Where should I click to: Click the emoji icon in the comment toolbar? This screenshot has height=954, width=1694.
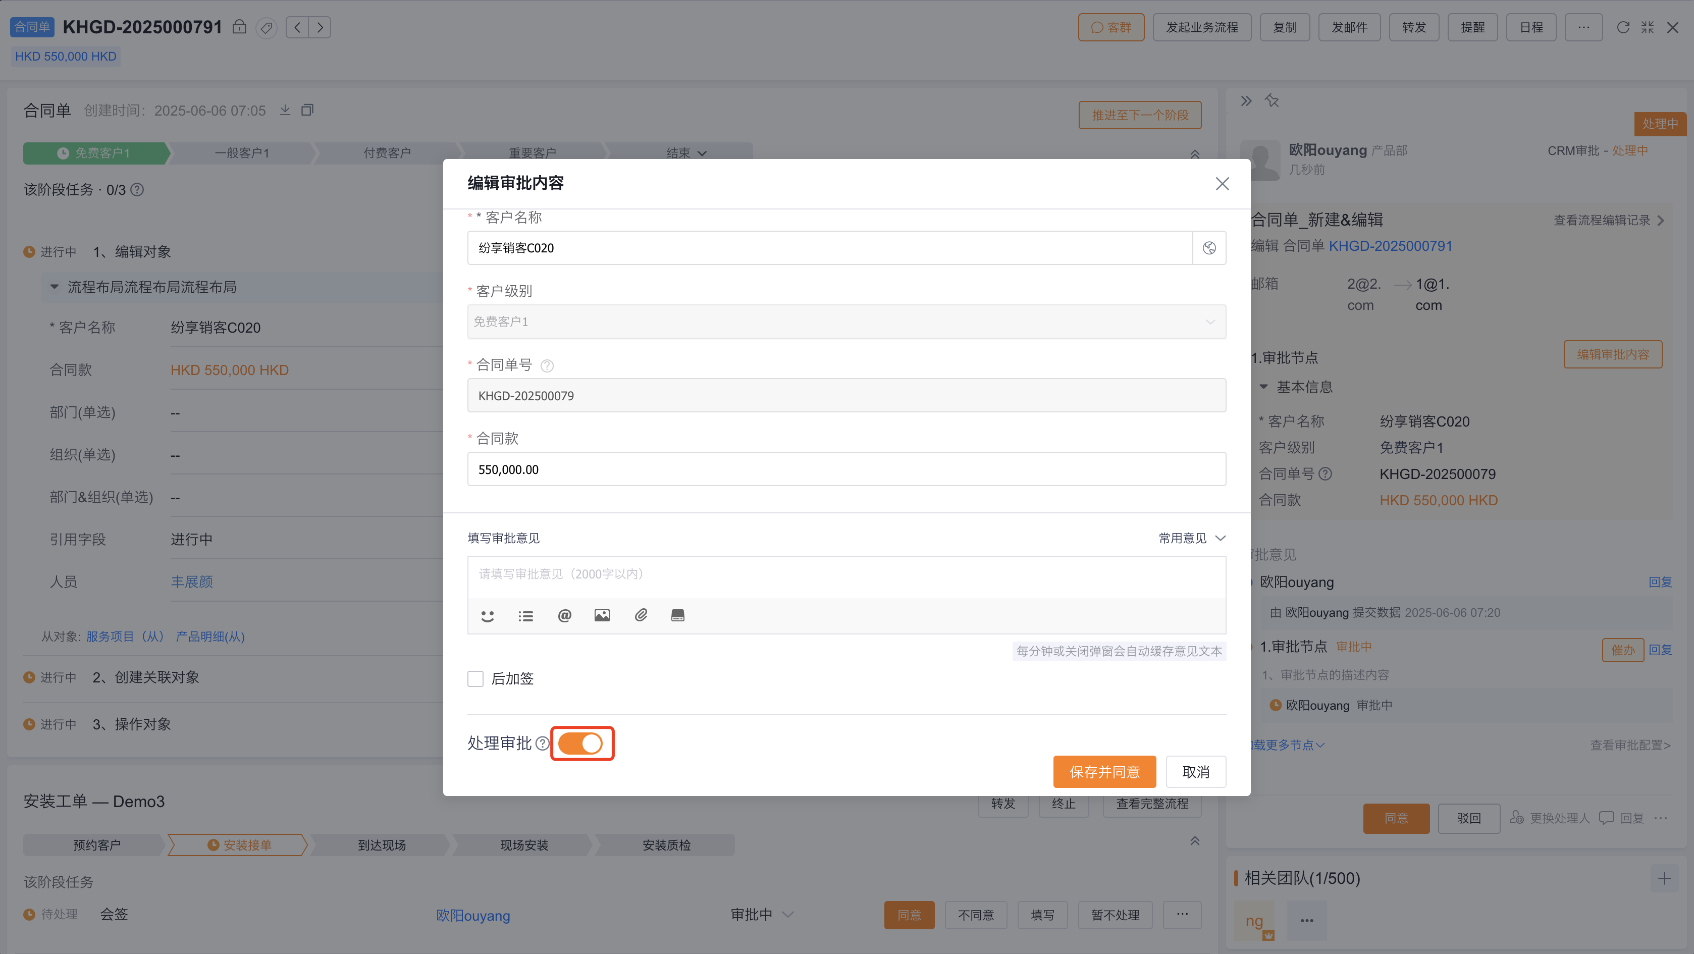(x=487, y=615)
